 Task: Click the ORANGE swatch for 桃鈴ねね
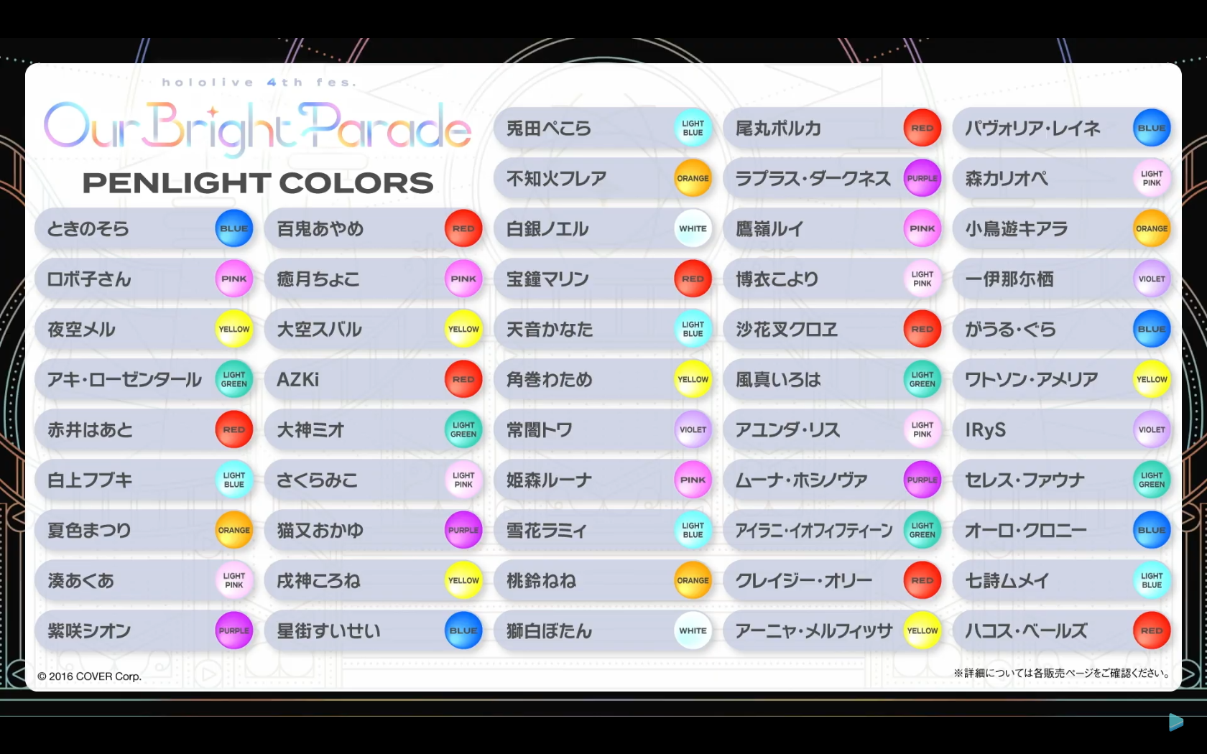[x=693, y=580]
